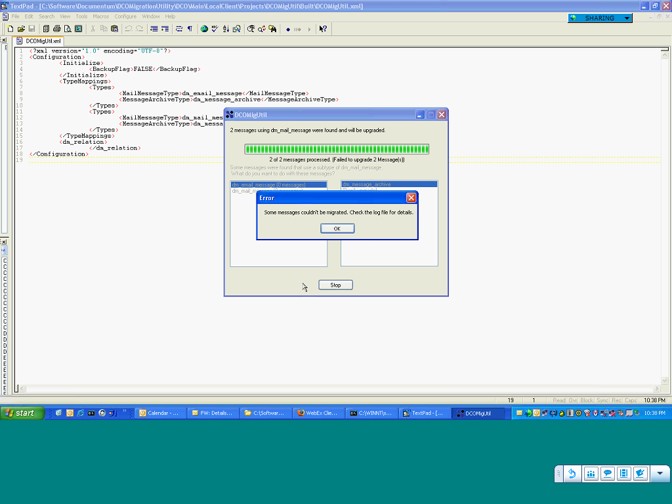Click the Sort A-Z icon
672x504 pixels.
226,29
